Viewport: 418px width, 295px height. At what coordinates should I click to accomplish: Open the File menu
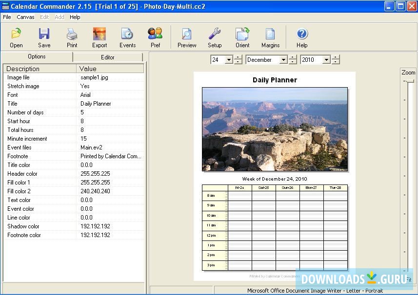7,17
